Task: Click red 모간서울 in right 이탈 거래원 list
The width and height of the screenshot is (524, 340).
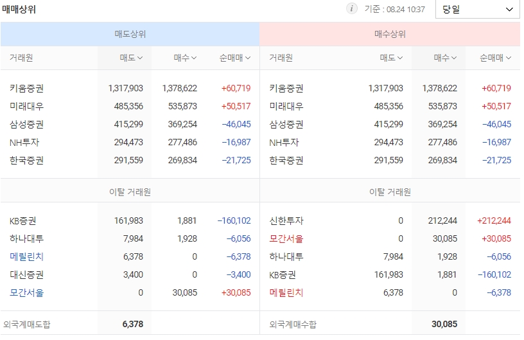Action: 286,238
